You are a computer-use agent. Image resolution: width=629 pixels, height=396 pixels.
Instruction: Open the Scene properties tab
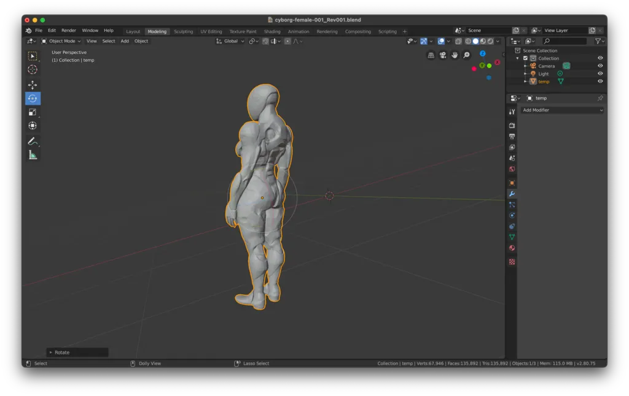(512, 158)
